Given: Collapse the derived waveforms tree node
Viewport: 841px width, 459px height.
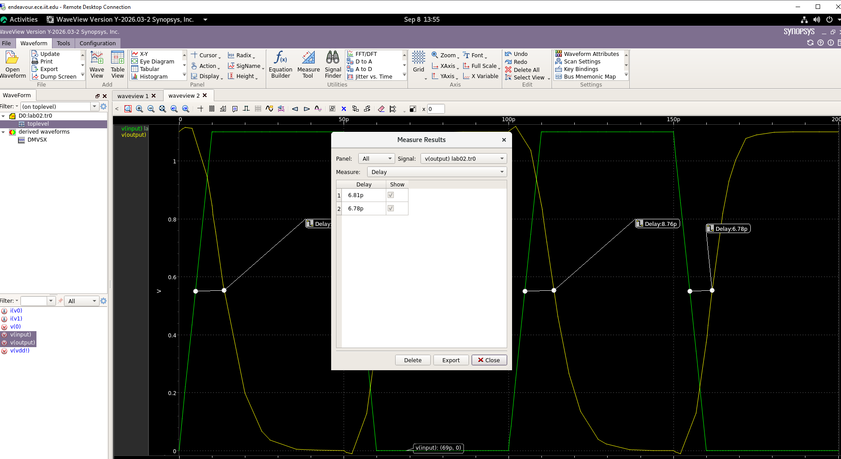Looking at the screenshot, I should coord(4,132).
